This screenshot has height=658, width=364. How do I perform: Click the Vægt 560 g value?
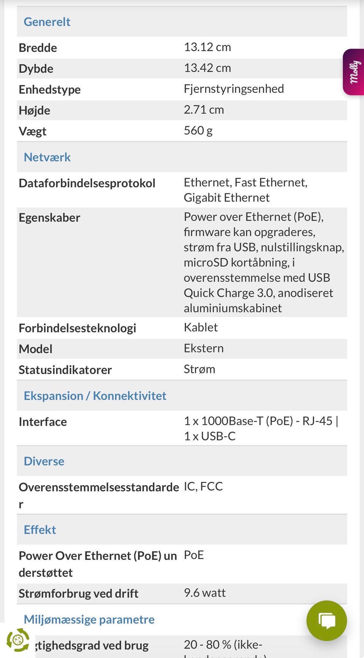tap(198, 130)
